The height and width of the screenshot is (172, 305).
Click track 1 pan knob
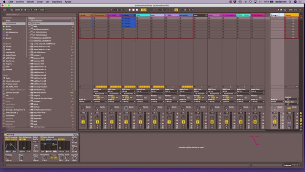coord(83,118)
